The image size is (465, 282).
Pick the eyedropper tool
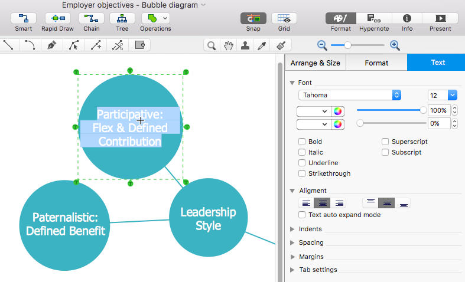point(261,45)
